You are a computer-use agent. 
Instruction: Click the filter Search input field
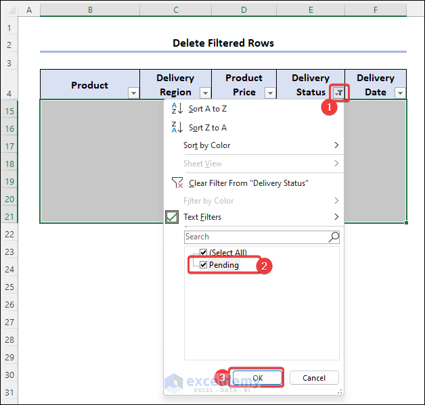point(256,237)
